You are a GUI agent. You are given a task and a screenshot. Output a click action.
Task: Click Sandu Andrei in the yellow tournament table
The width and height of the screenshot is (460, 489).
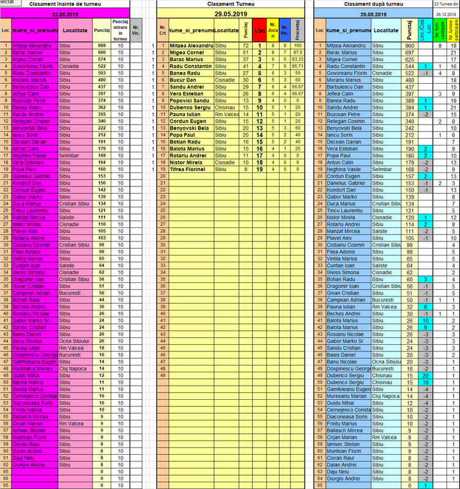191,87
